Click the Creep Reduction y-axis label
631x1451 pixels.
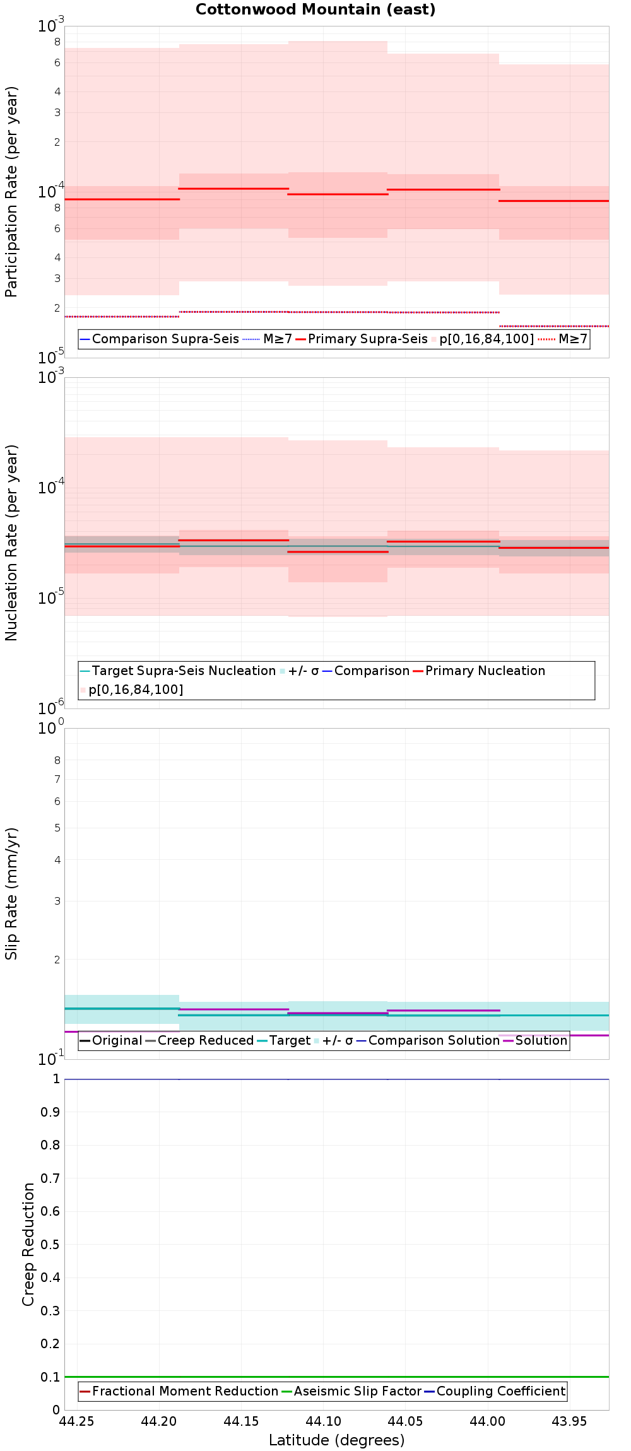(x=28, y=1244)
